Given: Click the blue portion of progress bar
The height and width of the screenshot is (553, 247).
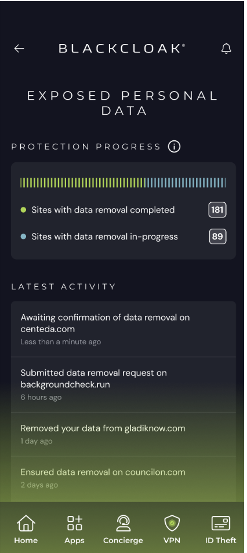Looking at the screenshot, I should [186, 183].
